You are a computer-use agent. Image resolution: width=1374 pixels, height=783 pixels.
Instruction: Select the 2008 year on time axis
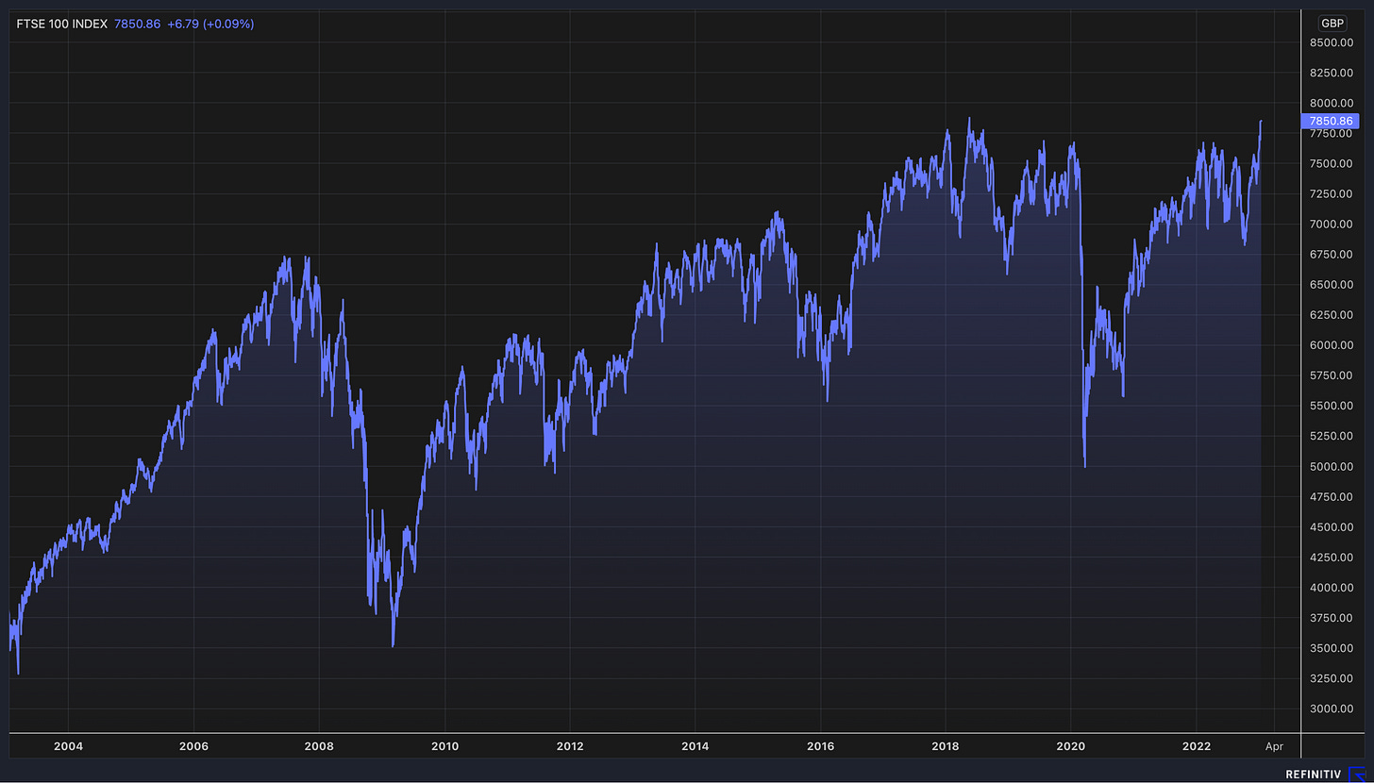tap(319, 746)
